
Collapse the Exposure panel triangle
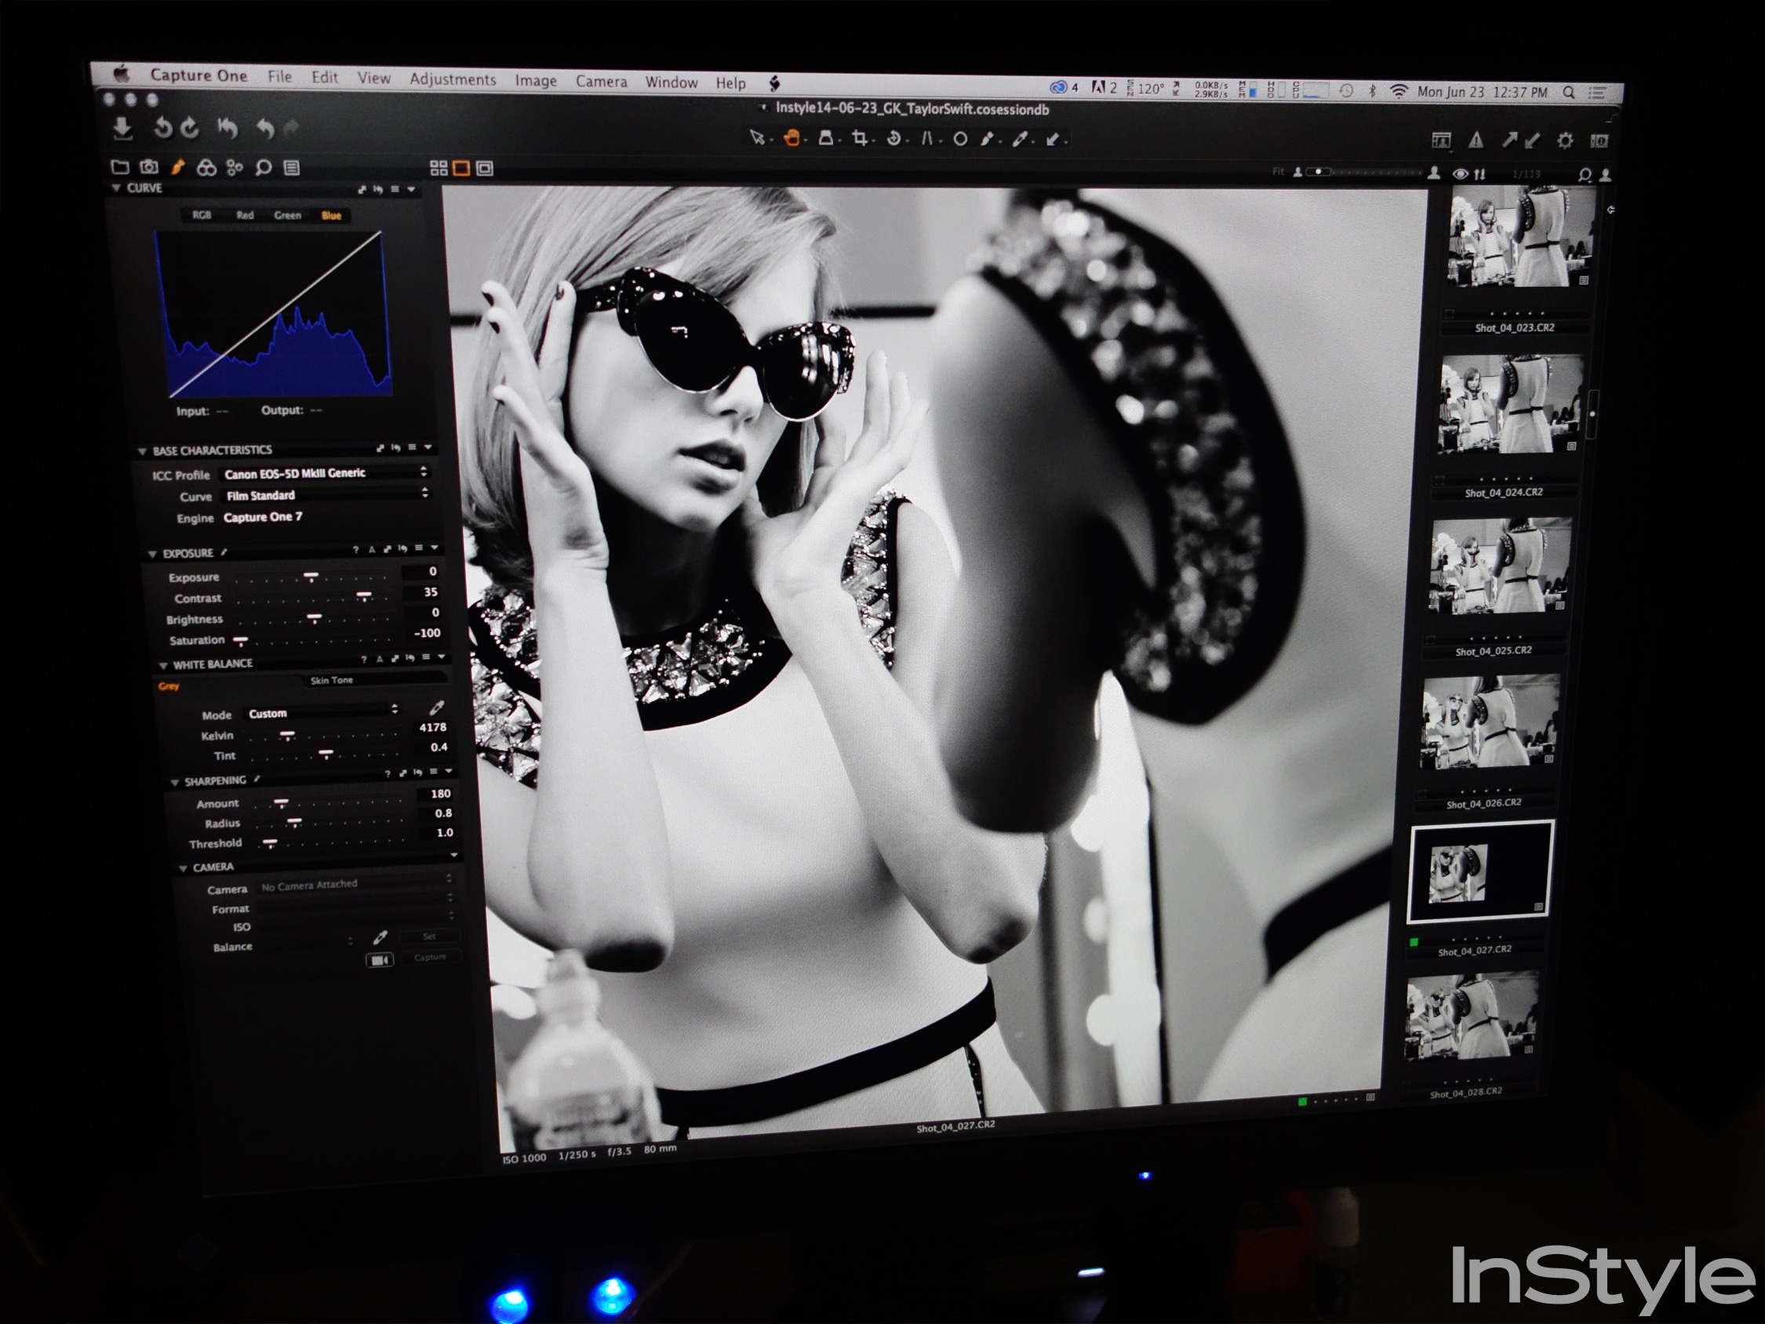point(151,553)
